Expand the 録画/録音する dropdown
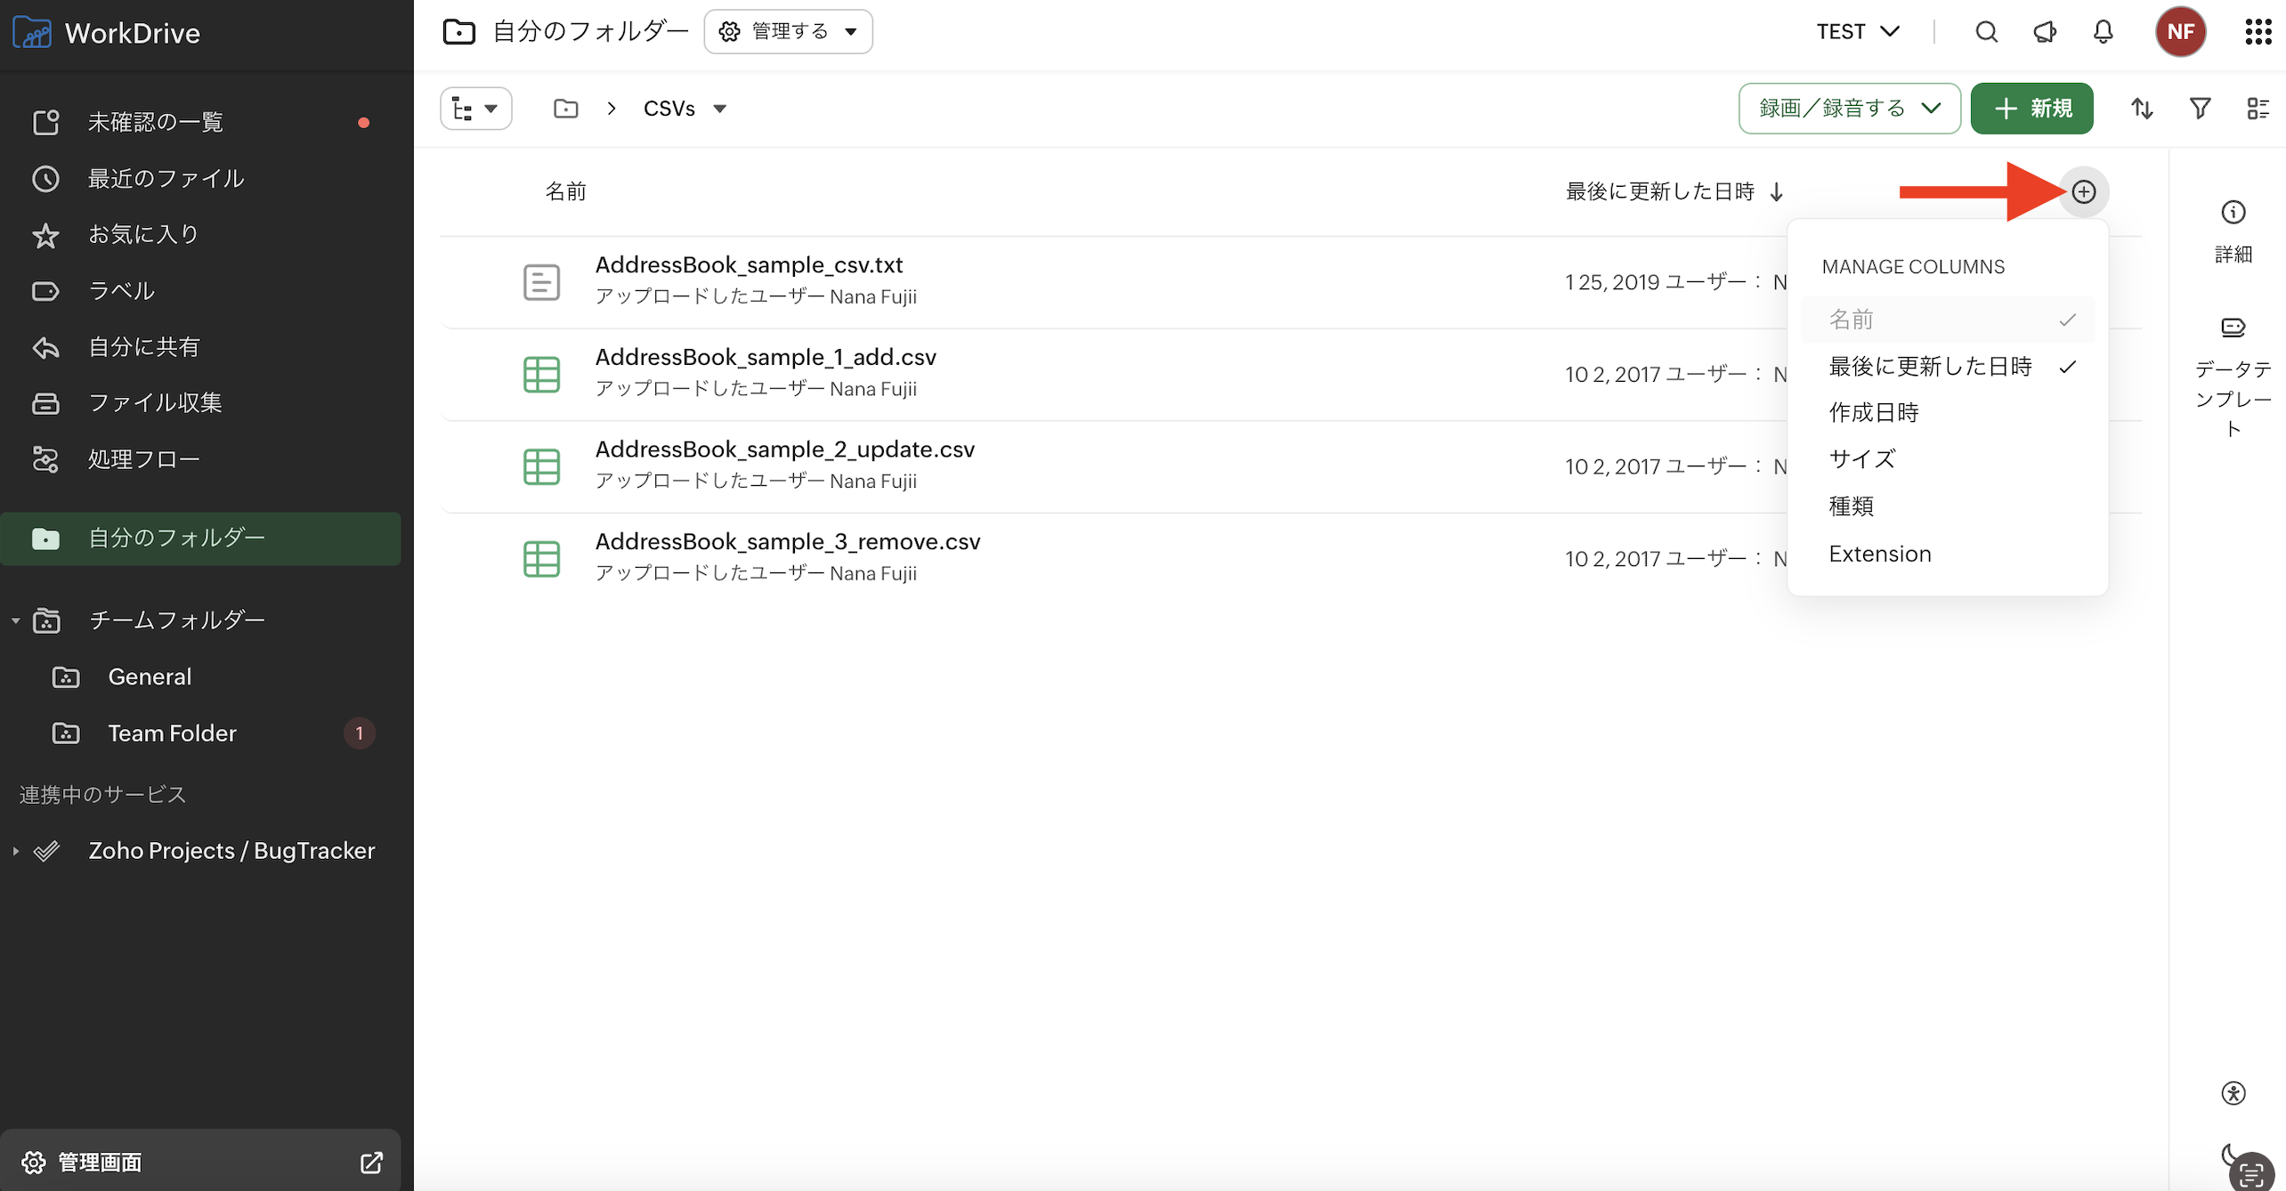Viewport: 2286px width, 1191px height. pos(1849,109)
